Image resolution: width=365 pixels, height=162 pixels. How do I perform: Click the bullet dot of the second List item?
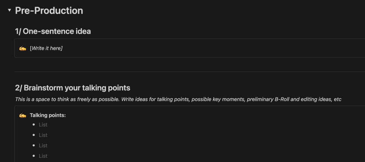point(34,135)
